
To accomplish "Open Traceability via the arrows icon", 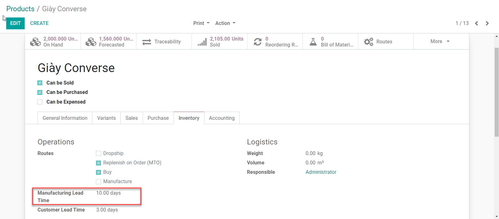I will coord(147,42).
